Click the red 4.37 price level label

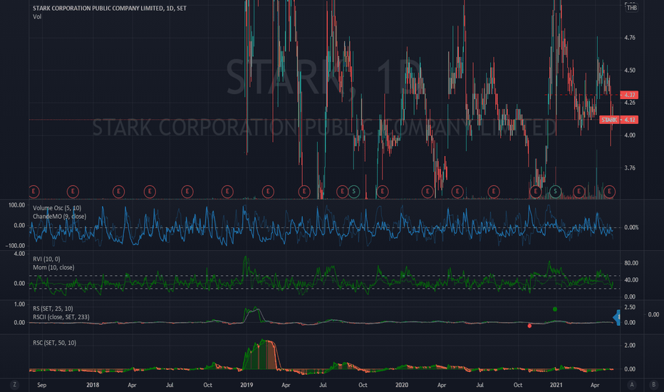629,95
